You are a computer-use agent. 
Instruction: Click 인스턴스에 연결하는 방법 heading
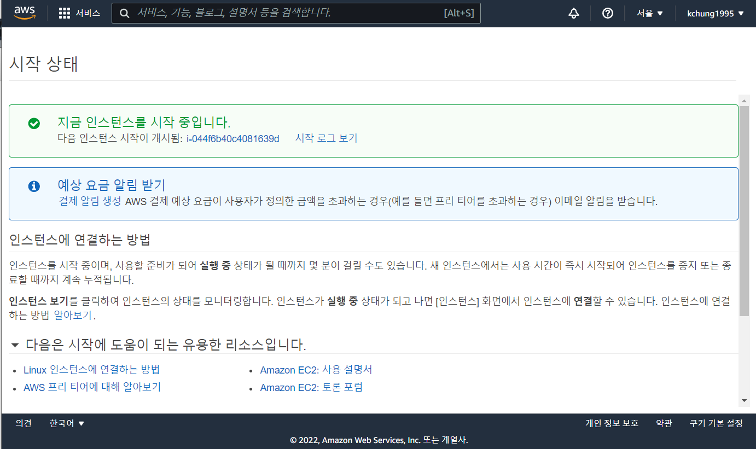coord(80,240)
